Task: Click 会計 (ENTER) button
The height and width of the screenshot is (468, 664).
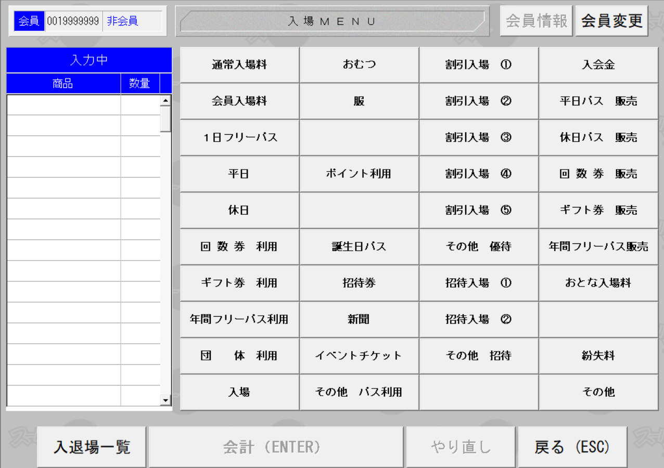Action: (x=276, y=447)
